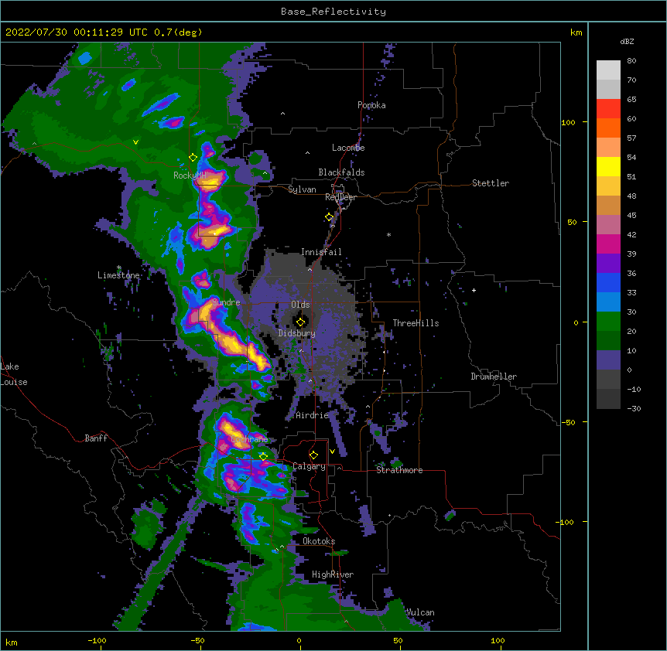Click the RedDeer city label
667x651 pixels.
pos(340,197)
